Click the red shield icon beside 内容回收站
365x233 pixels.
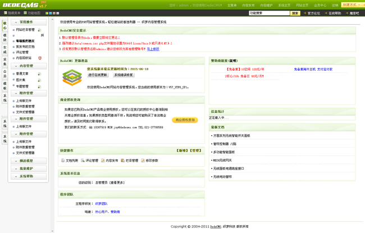click(x=40, y=58)
